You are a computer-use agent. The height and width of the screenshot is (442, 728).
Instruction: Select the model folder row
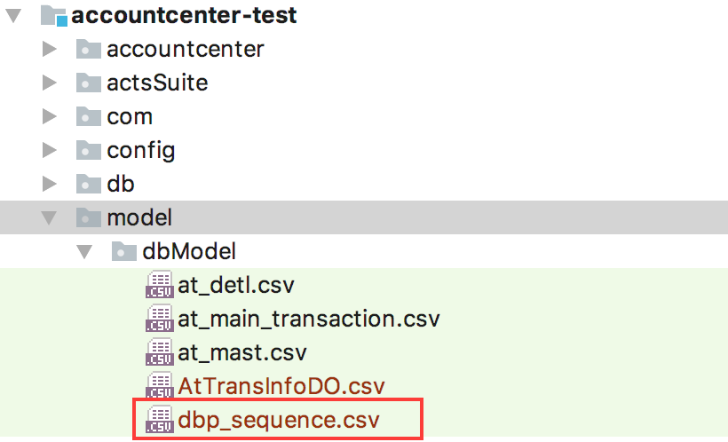tap(364, 217)
